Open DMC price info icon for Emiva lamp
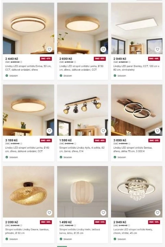This screenshot has width=165, height=247. (21, 62)
